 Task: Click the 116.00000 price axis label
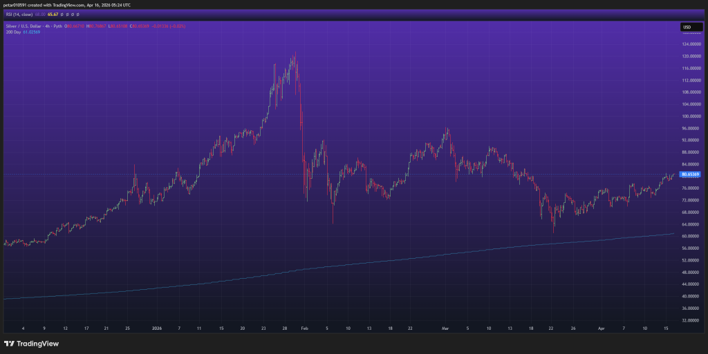click(691, 68)
